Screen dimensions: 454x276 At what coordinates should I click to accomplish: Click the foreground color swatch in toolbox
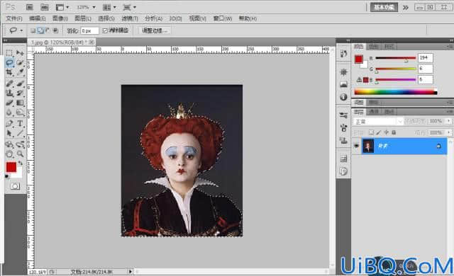click(x=11, y=167)
